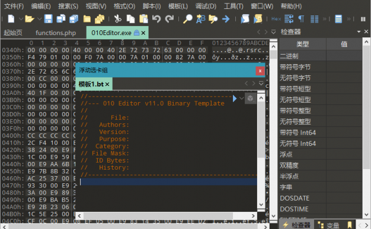Select the DOSDATE inspector row

pyautogui.click(x=321, y=198)
